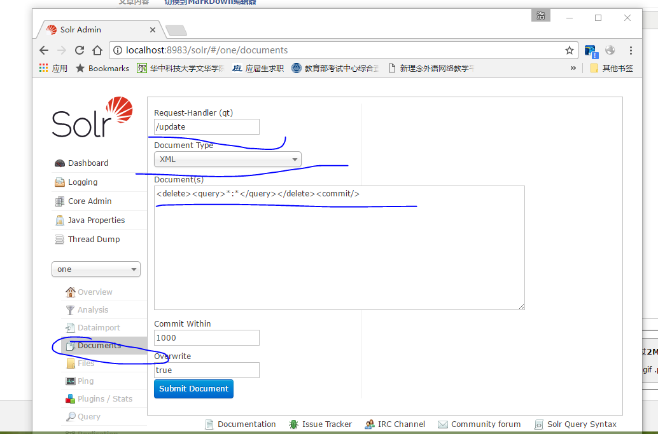Show more bookmarks with the » chevron
Image resolution: width=658 pixels, height=434 pixels.
573,68
